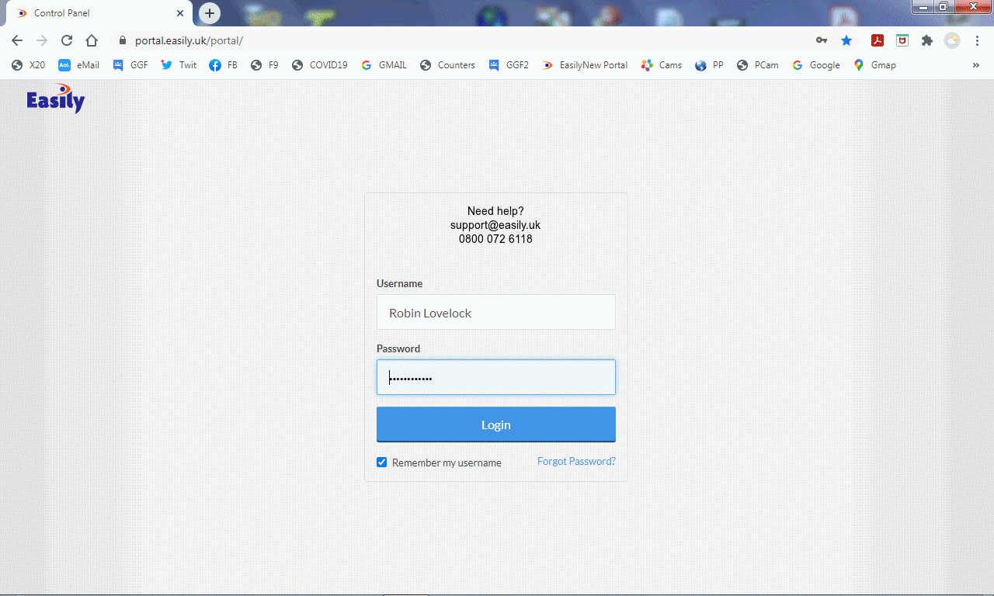Go to the browser home icon
This screenshot has height=596, width=994.
pos(92,40)
